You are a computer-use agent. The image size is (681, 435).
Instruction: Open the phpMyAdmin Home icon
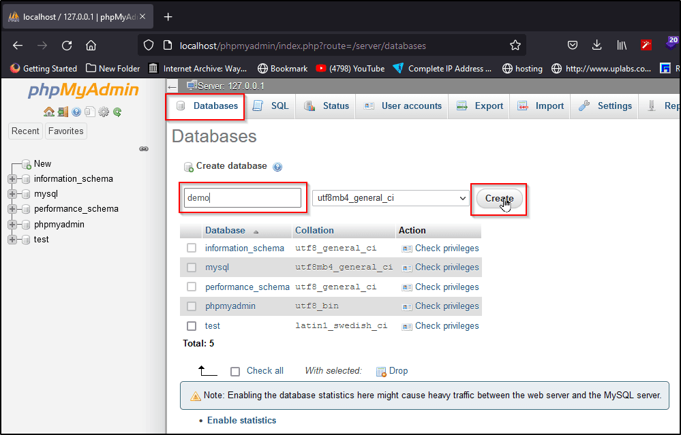pyautogui.click(x=49, y=112)
